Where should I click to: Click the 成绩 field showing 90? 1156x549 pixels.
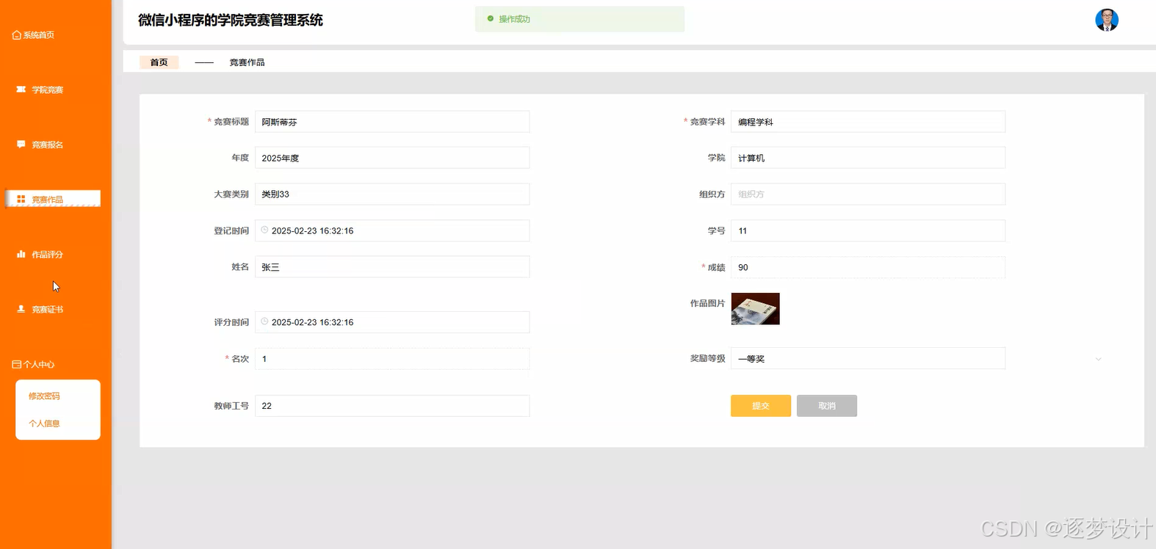(867, 267)
